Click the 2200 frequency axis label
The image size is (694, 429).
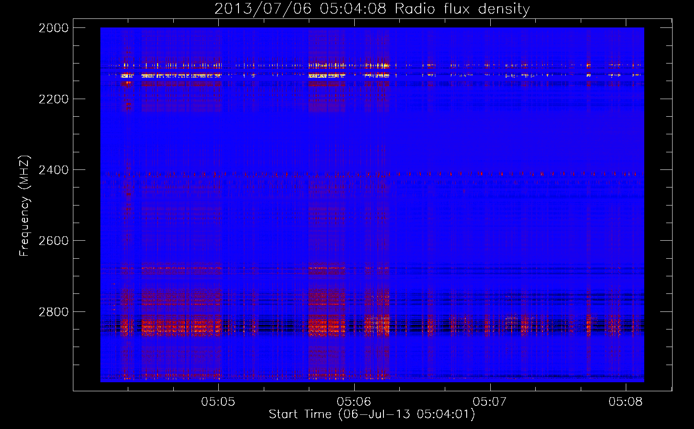coord(54,99)
